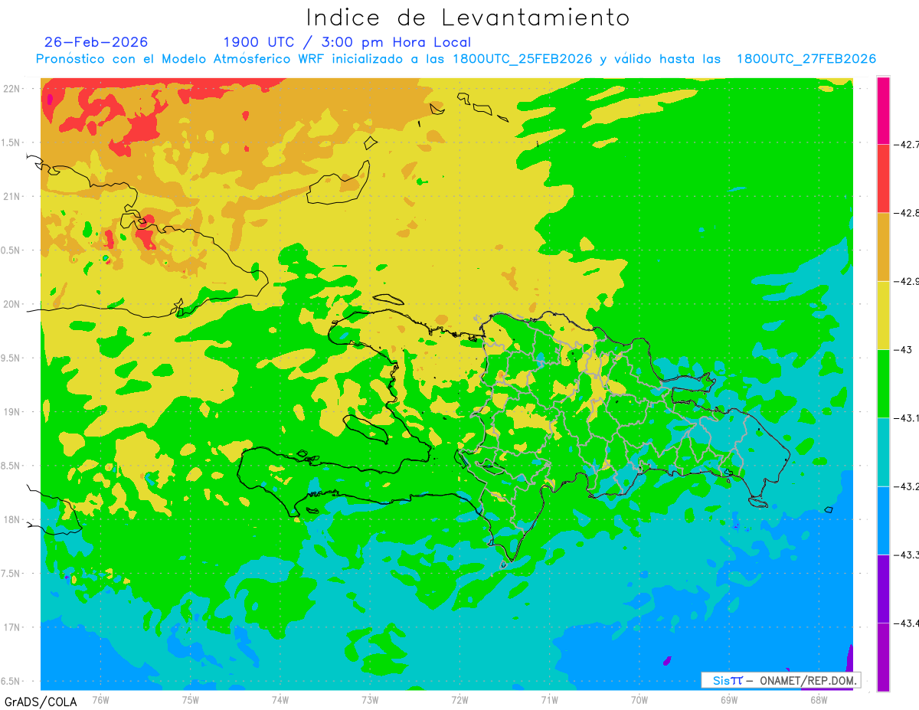
Task: Click the "20N" latitude label
Action: coord(13,304)
